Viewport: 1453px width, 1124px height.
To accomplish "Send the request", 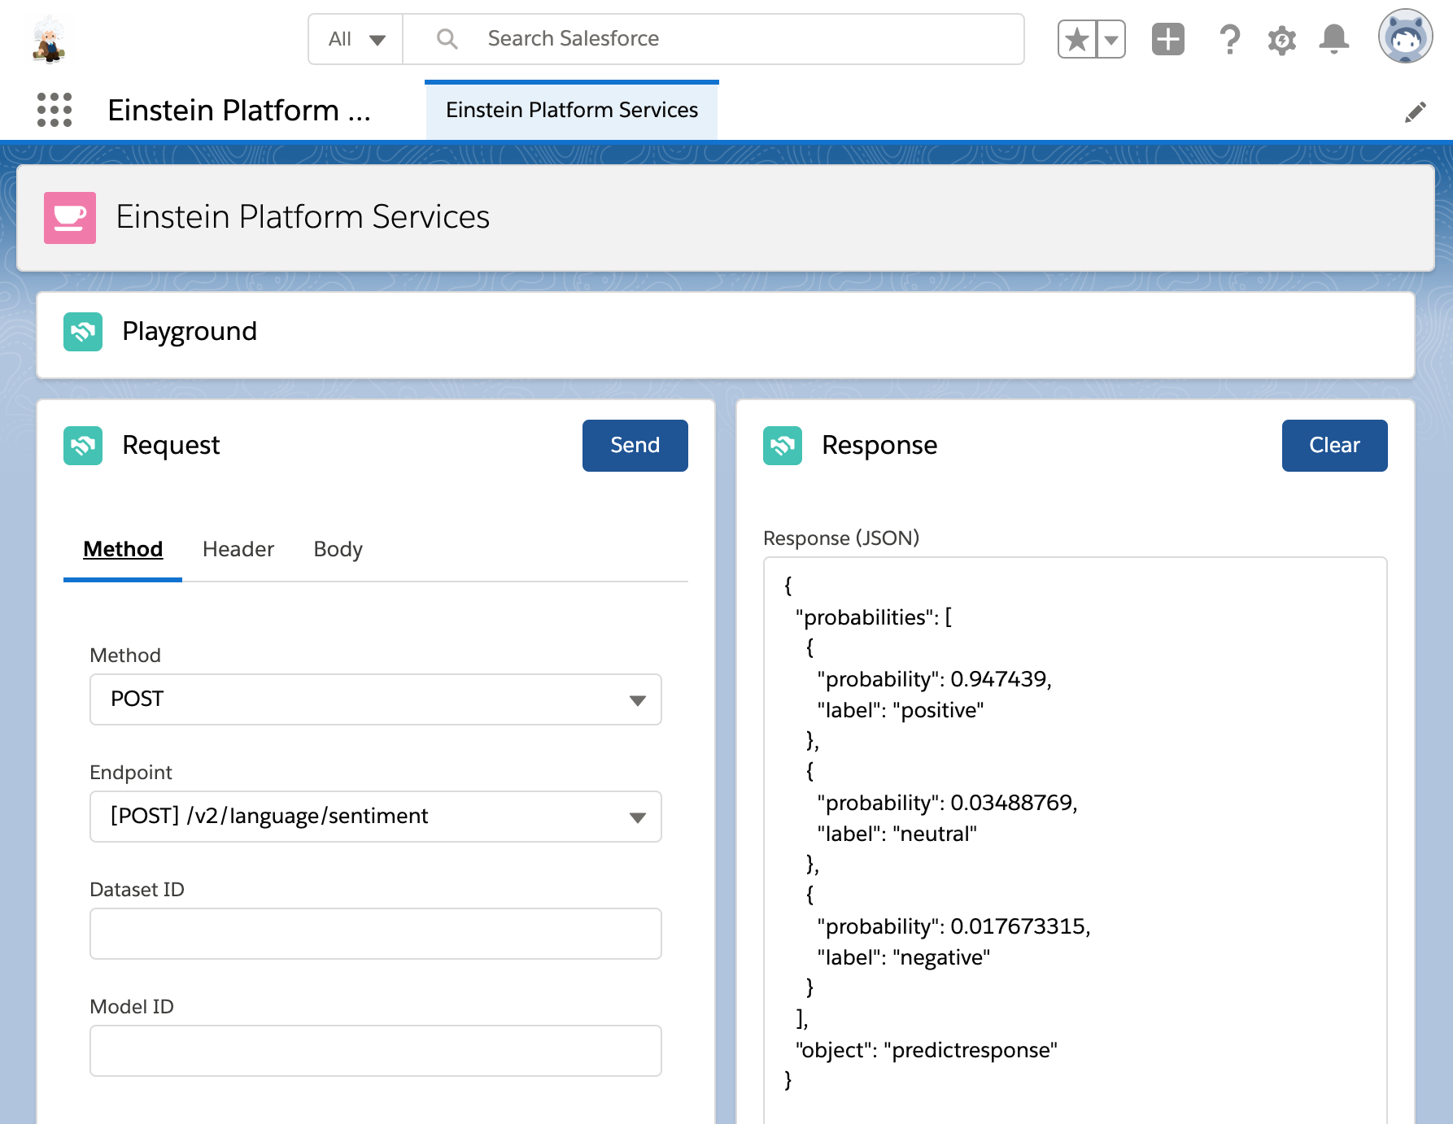I will coord(635,446).
